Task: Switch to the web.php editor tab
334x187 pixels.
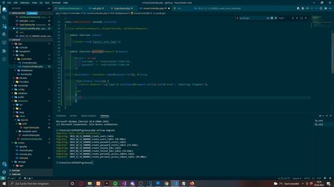Action: point(97,8)
